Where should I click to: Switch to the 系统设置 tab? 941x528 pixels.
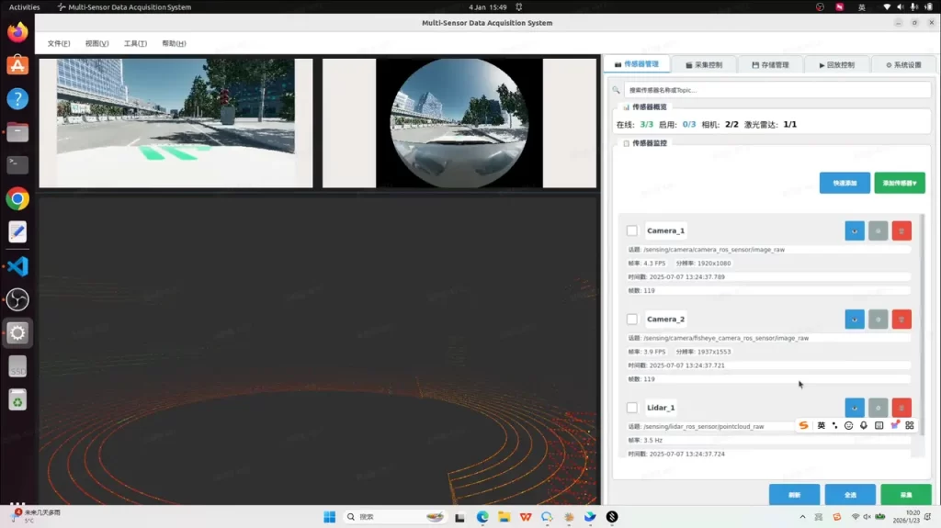(904, 65)
